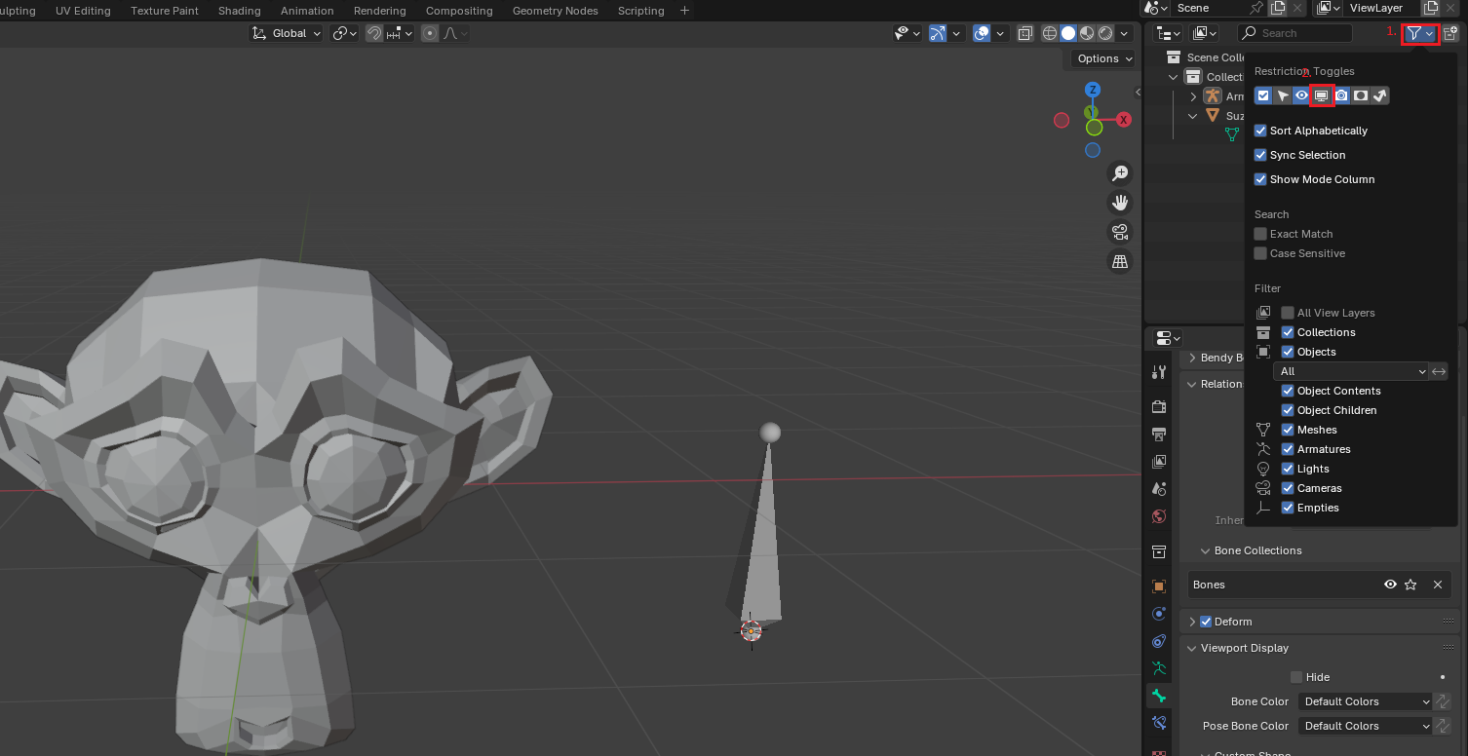The height and width of the screenshot is (756, 1468).
Task: Open the Render properties tab
Action: pyautogui.click(x=1159, y=406)
